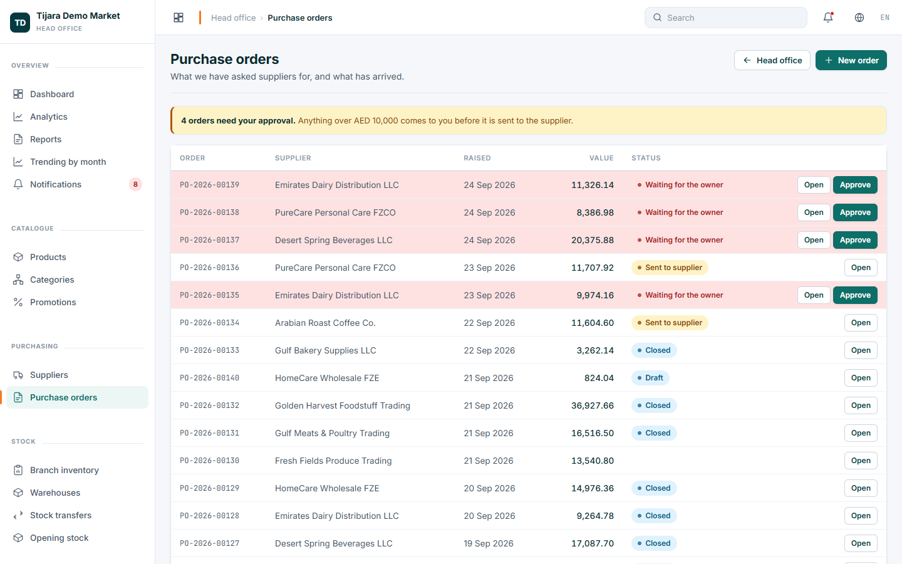
Task: Click the Closed status of PO-2026-00131
Action: [x=654, y=433]
